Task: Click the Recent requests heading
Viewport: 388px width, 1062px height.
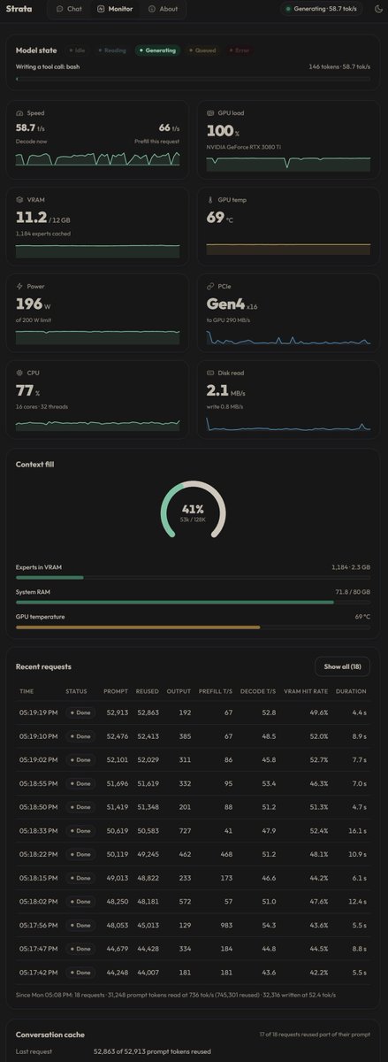Action: [43, 666]
